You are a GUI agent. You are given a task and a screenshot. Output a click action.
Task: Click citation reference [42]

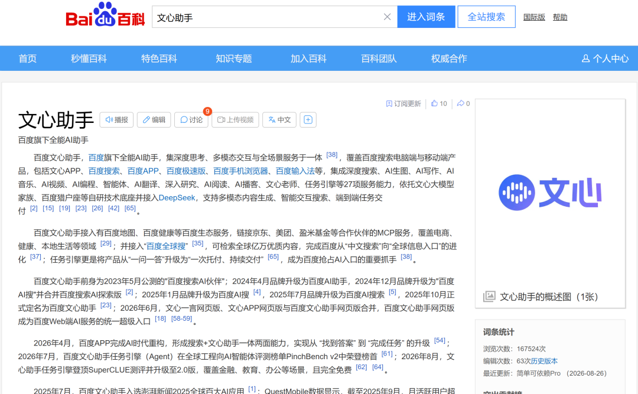point(113,208)
